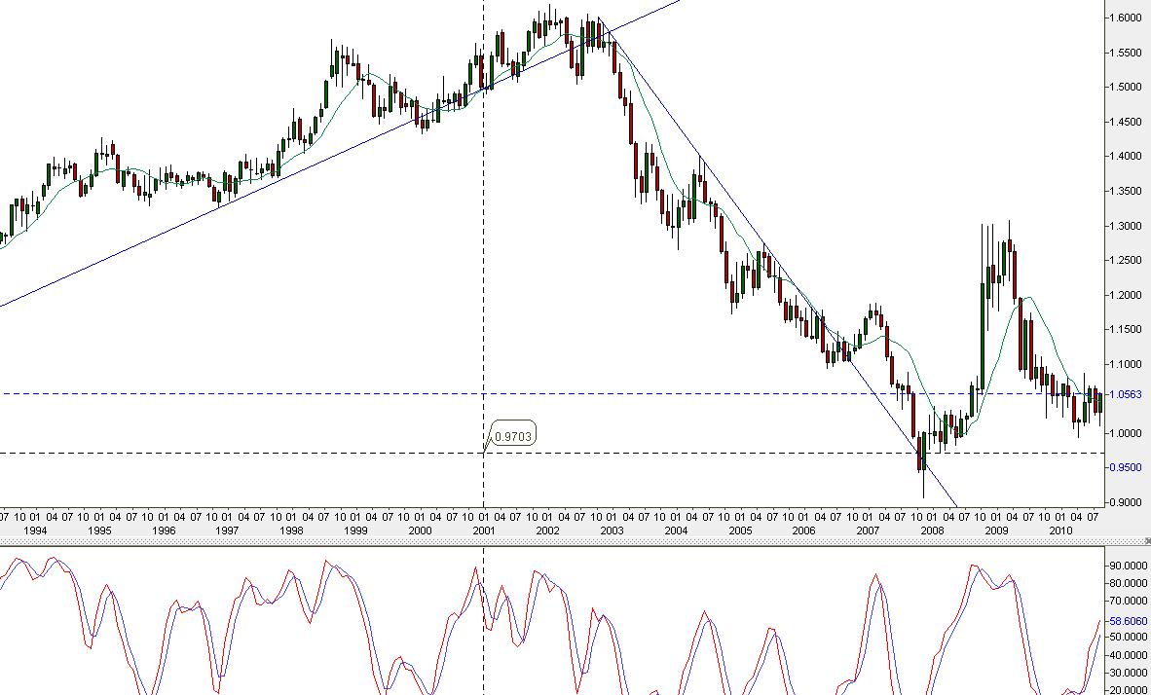
Task: Click the 70.0000 indicator axis label
Action: pos(1127,602)
